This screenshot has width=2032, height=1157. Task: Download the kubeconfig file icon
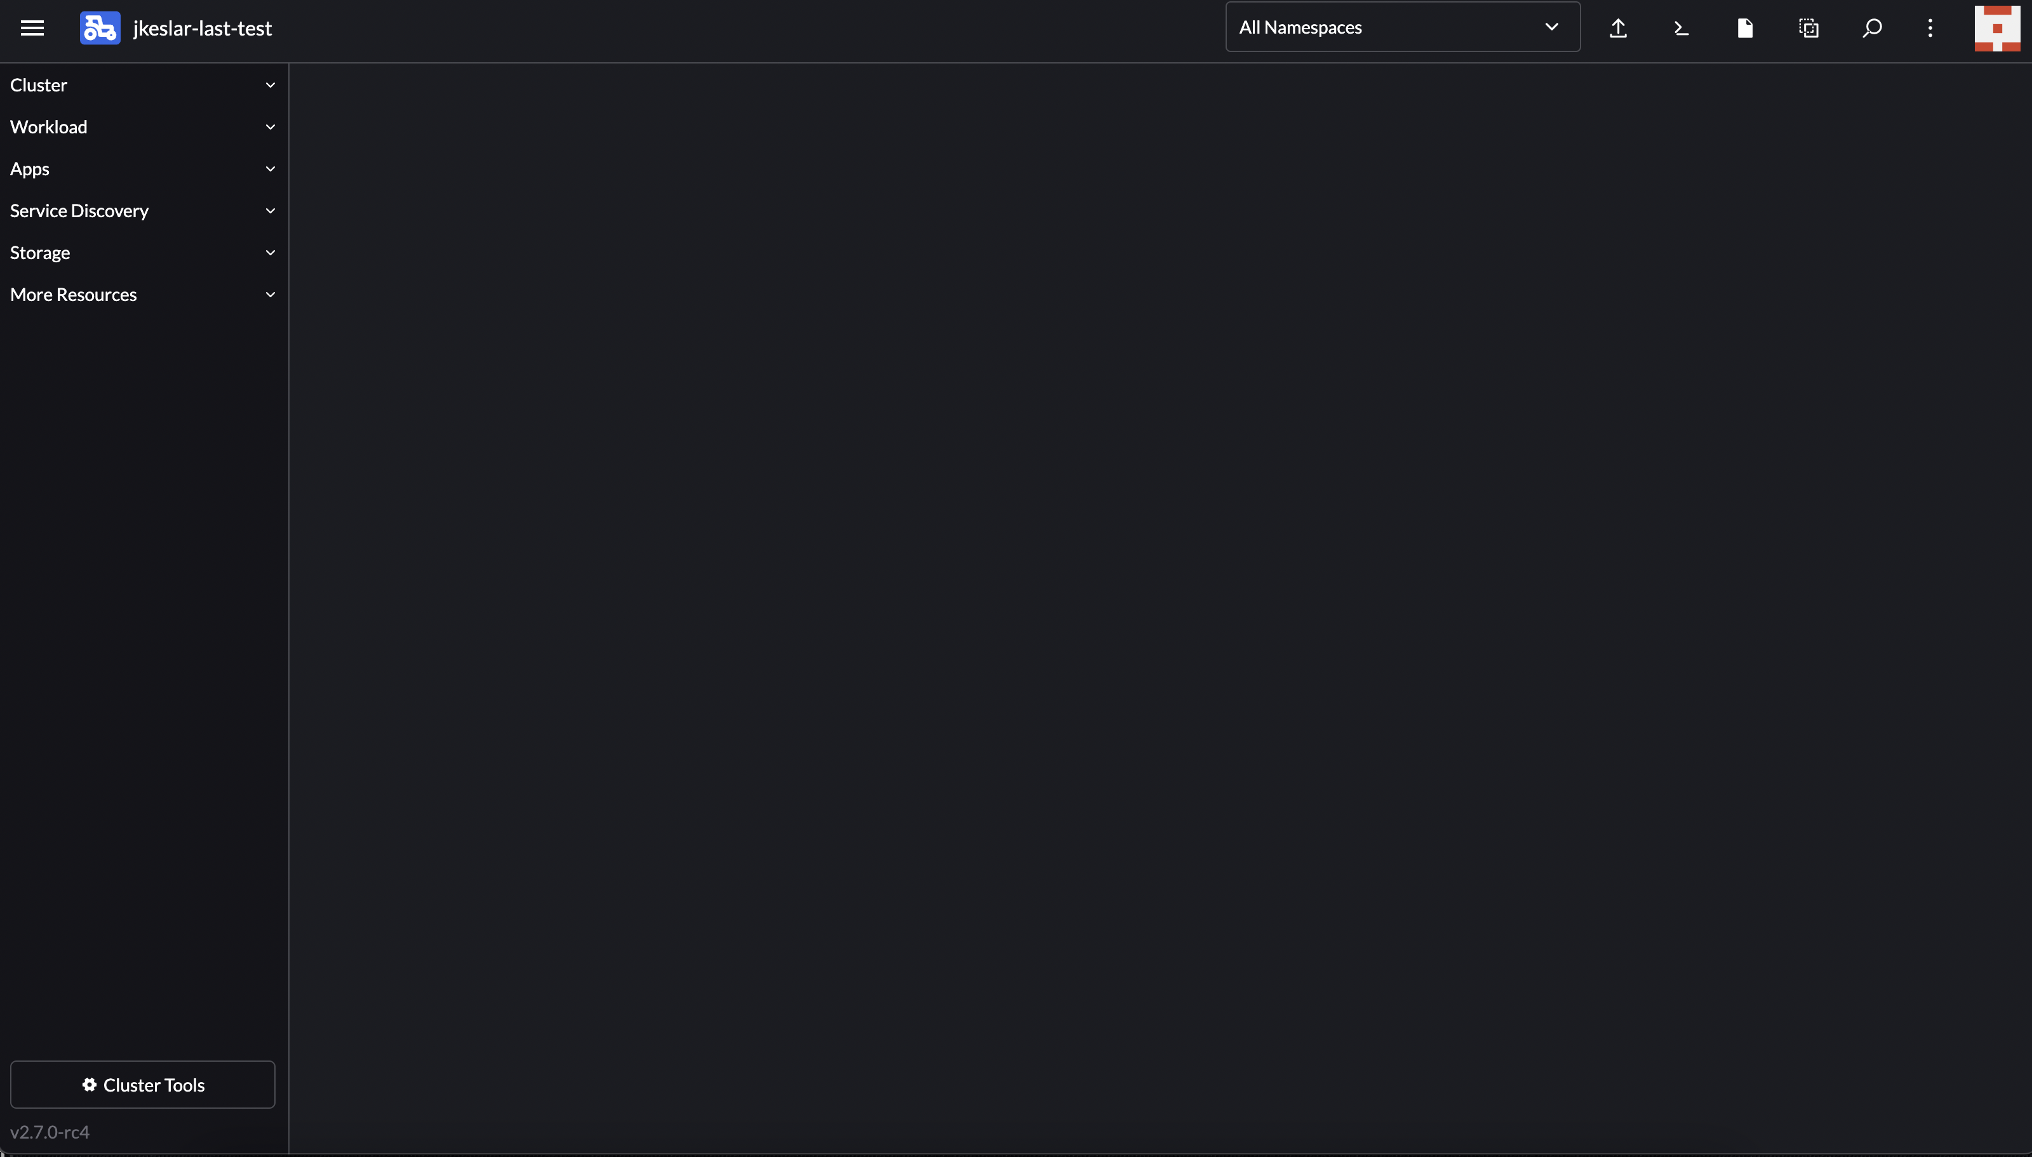click(1744, 28)
